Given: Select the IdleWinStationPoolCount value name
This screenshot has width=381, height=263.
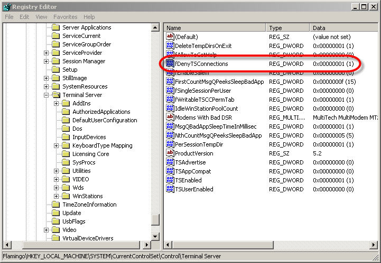Looking at the screenshot, I should point(206,109).
